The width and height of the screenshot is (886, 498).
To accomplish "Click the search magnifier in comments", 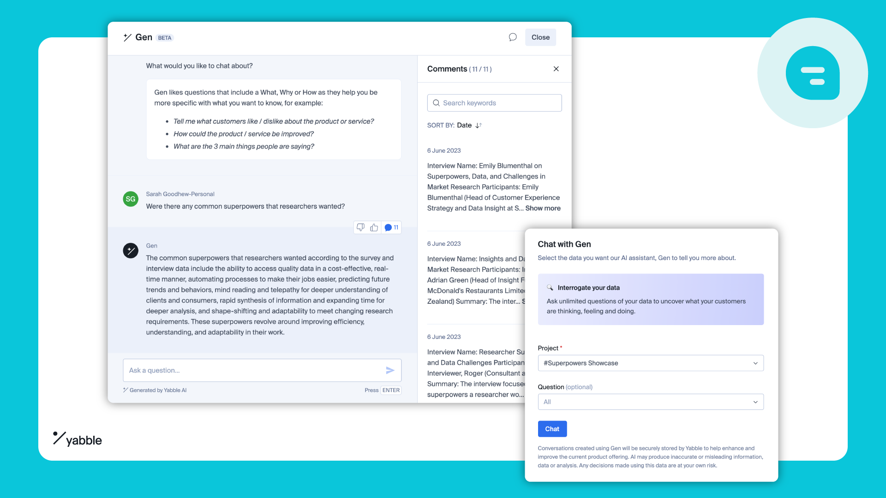I will click(x=436, y=103).
